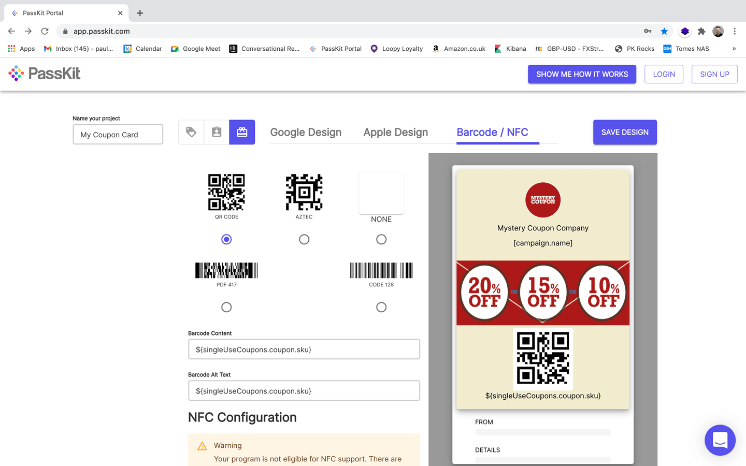Click the QR code in pass preview
The width and height of the screenshot is (746, 466).
(x=543, y=358)
